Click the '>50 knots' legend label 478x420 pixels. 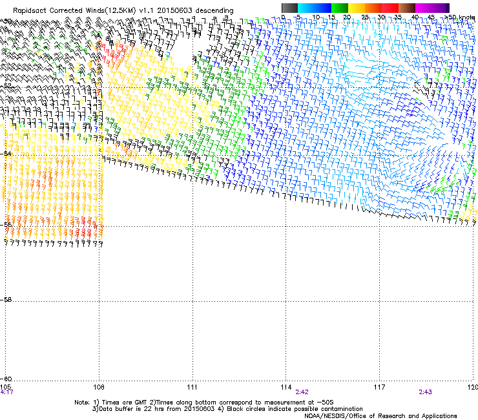[459, 17]
